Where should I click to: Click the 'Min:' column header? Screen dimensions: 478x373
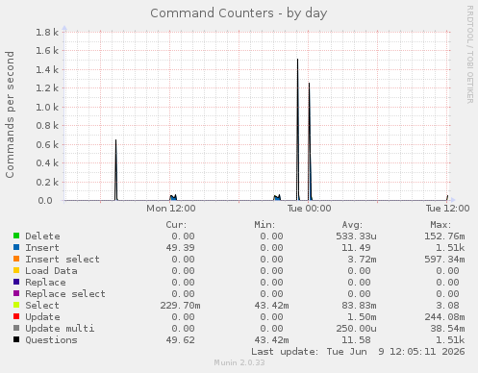point(264,225)
